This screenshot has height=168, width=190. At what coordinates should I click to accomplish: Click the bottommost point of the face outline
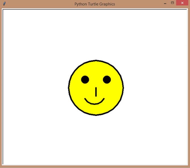tap(96, 115)
